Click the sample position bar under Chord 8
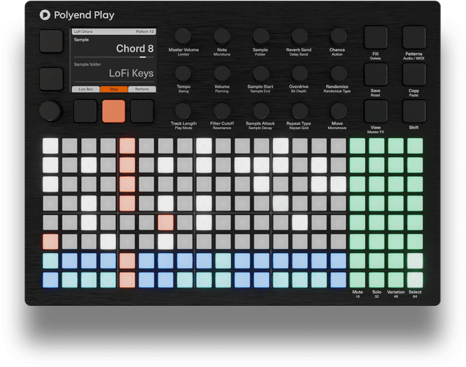Screen dimensions: 466x367 [x=114, y=57]
